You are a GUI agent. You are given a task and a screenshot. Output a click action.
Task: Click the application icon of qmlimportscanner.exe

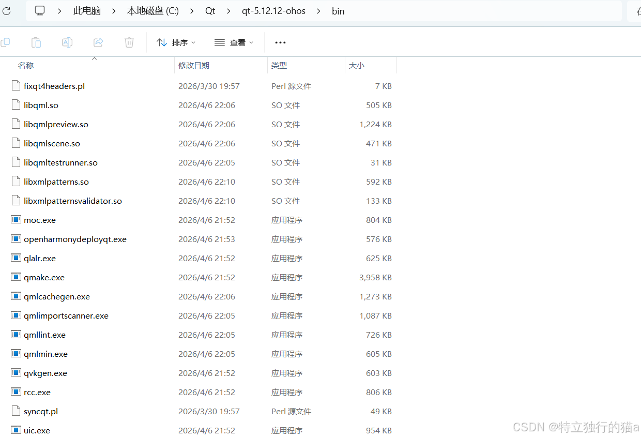16,315
